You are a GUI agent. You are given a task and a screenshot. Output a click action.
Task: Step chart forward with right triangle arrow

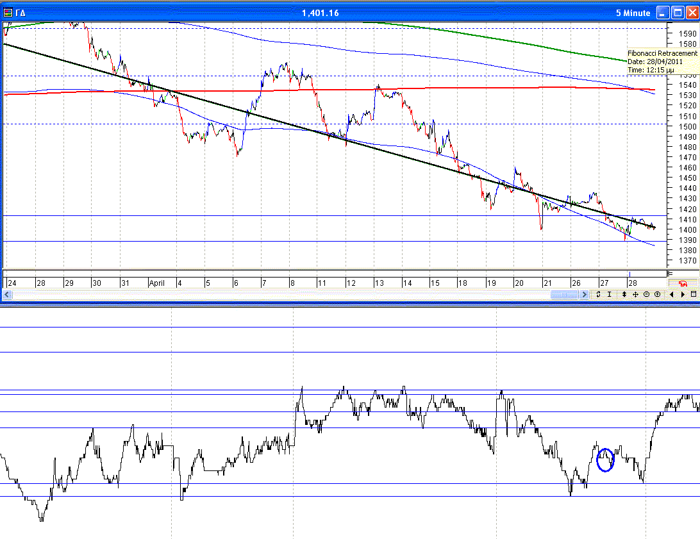(x=683, y=294)
